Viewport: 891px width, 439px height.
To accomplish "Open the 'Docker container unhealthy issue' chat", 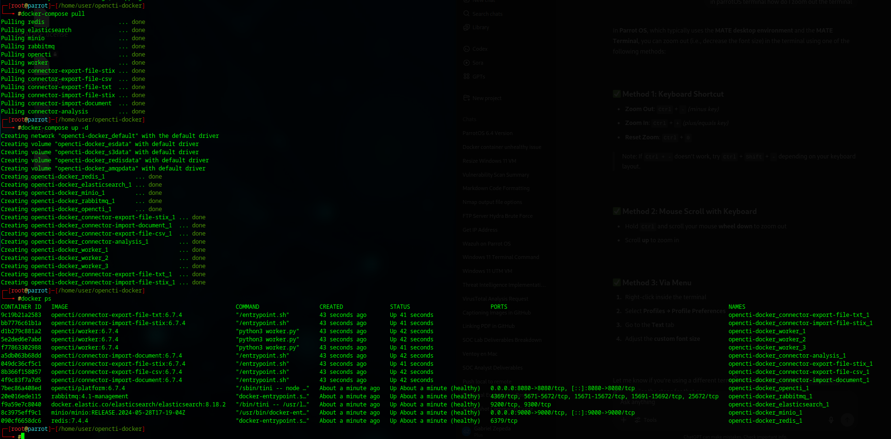I will [502, 147].
